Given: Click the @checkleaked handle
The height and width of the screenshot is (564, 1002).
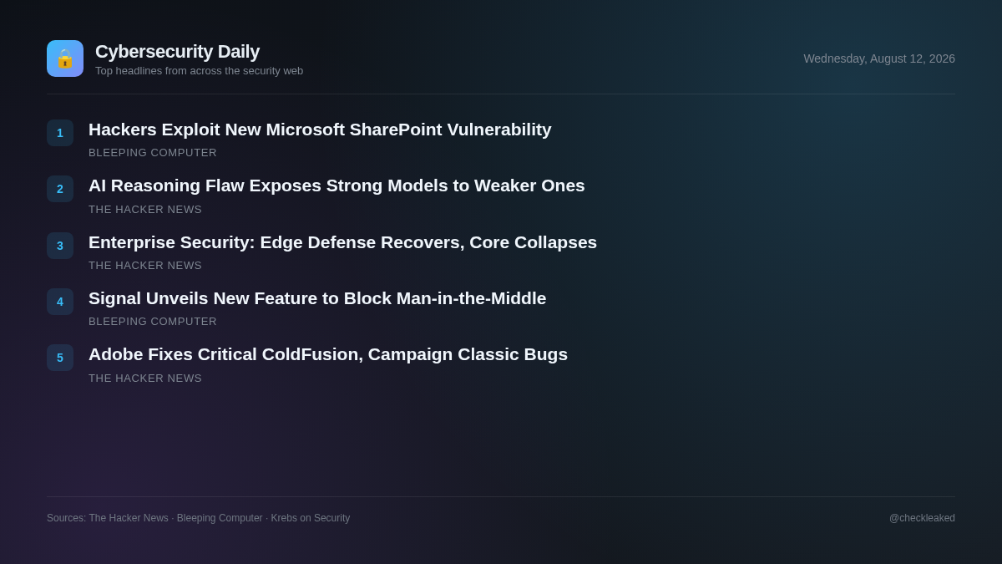Looking at the screenshot, I should (x=922, y=518).
